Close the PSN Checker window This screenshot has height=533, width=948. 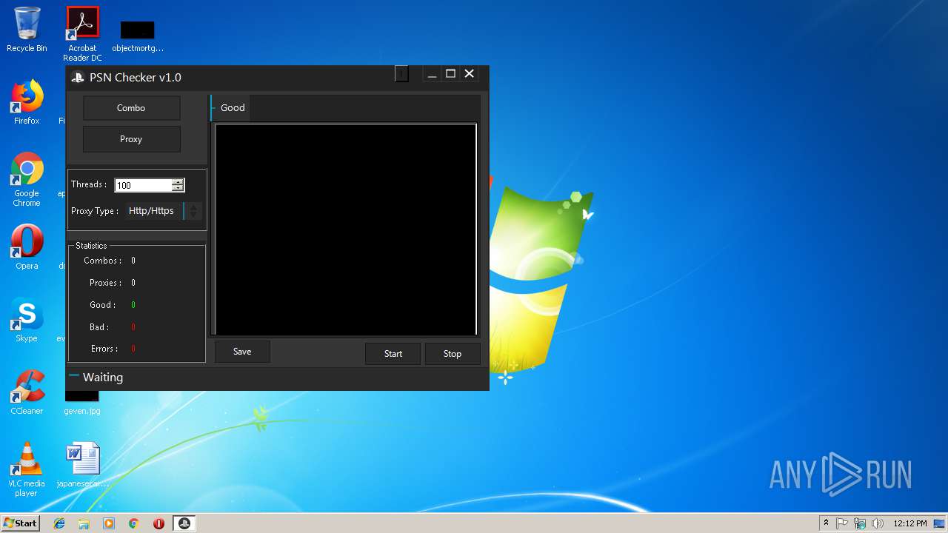(469, 74)
